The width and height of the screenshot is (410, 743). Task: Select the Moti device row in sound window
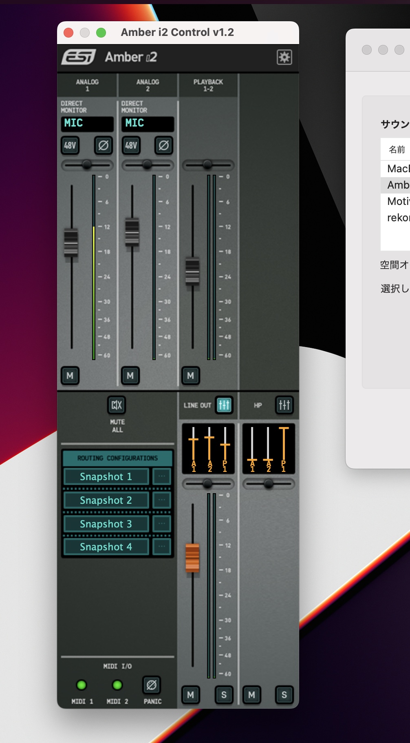click(x=395, y=201)
